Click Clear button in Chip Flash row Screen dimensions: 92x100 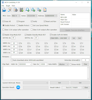point(86,64)
